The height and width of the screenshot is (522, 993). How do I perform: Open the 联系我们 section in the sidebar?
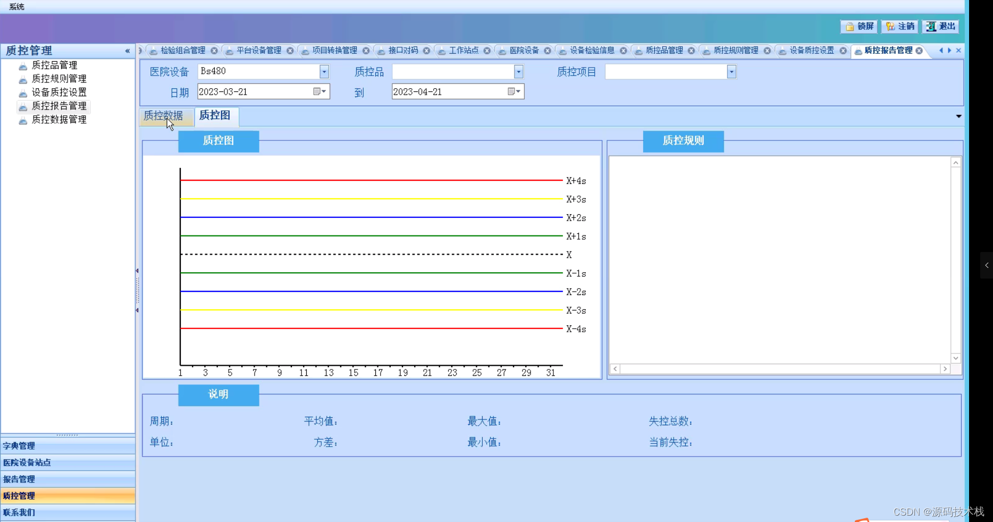[x=19, y=512]
